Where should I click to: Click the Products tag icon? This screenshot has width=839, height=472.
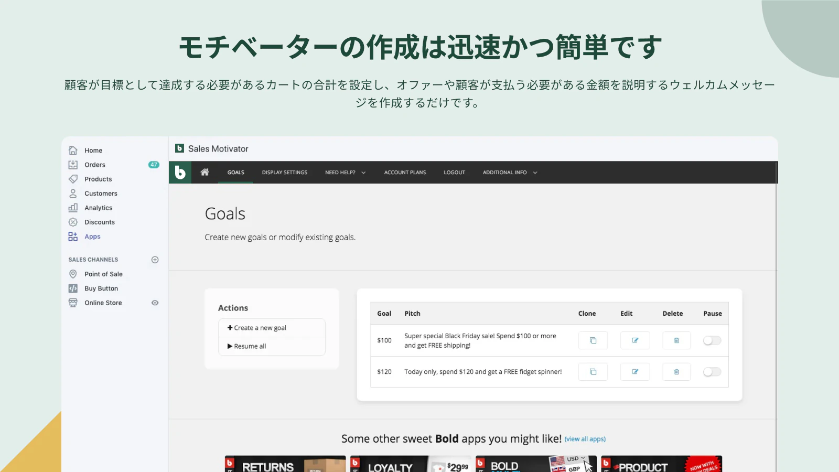click(73, 179)
